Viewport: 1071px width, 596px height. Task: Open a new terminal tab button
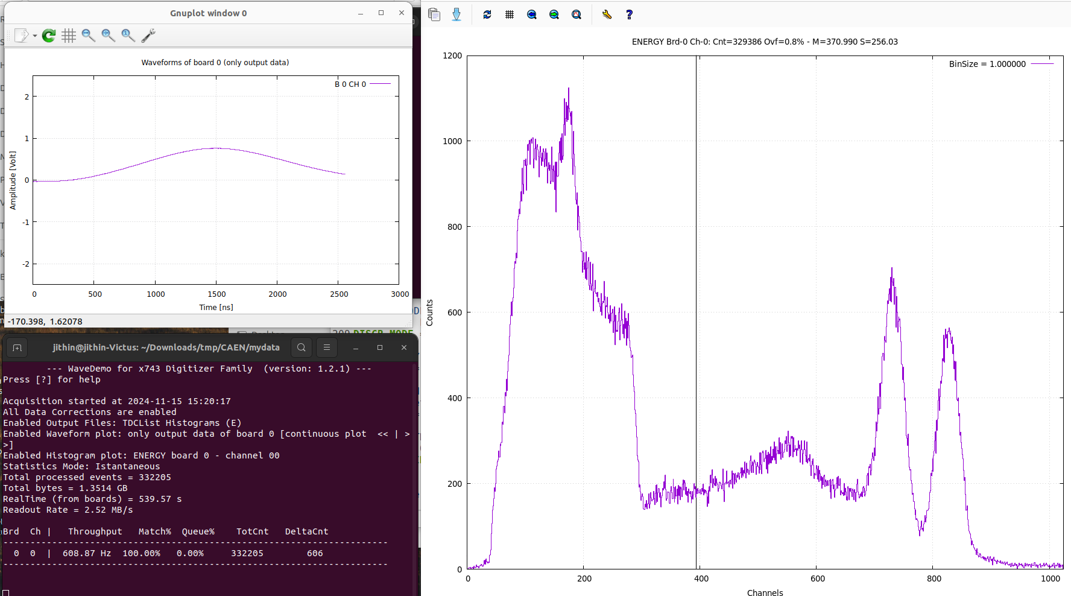[17, 347]
